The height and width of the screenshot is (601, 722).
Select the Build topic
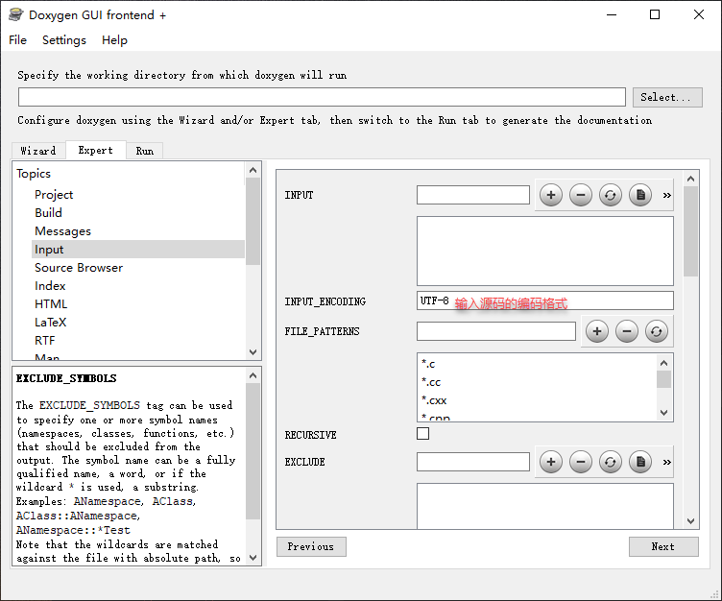pos(48,213)
